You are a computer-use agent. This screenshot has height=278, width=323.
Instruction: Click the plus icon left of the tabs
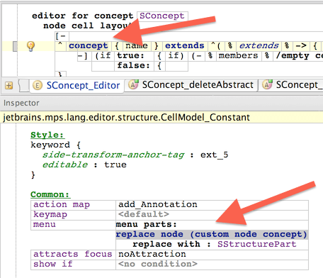point(8,85)
